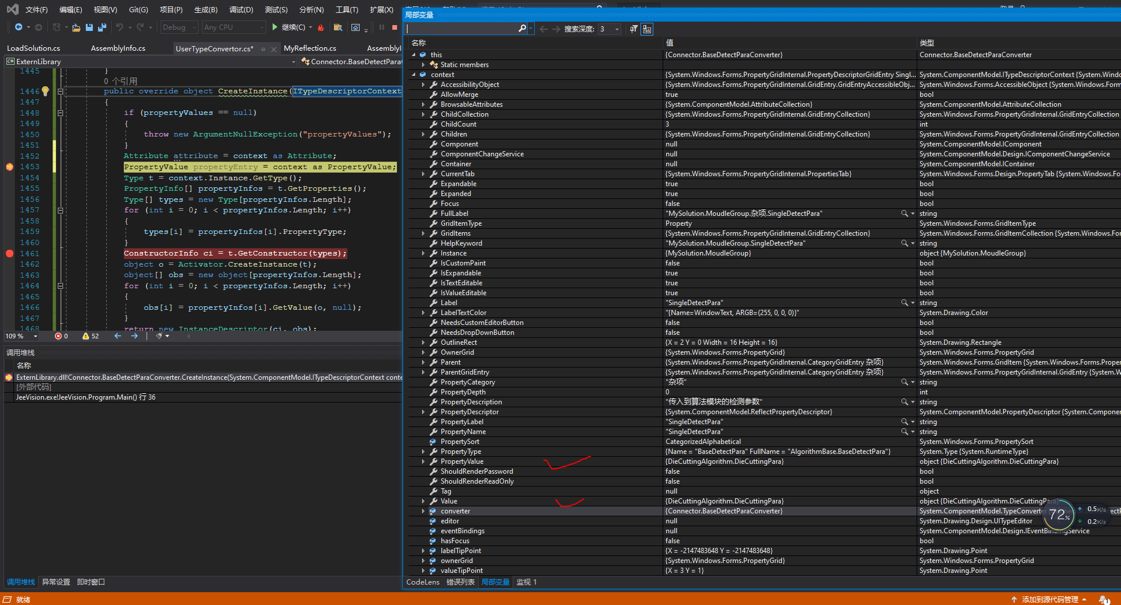Expand the converter node
Viewport: 1121px width, 605px height.
click(x=424, y=511)
